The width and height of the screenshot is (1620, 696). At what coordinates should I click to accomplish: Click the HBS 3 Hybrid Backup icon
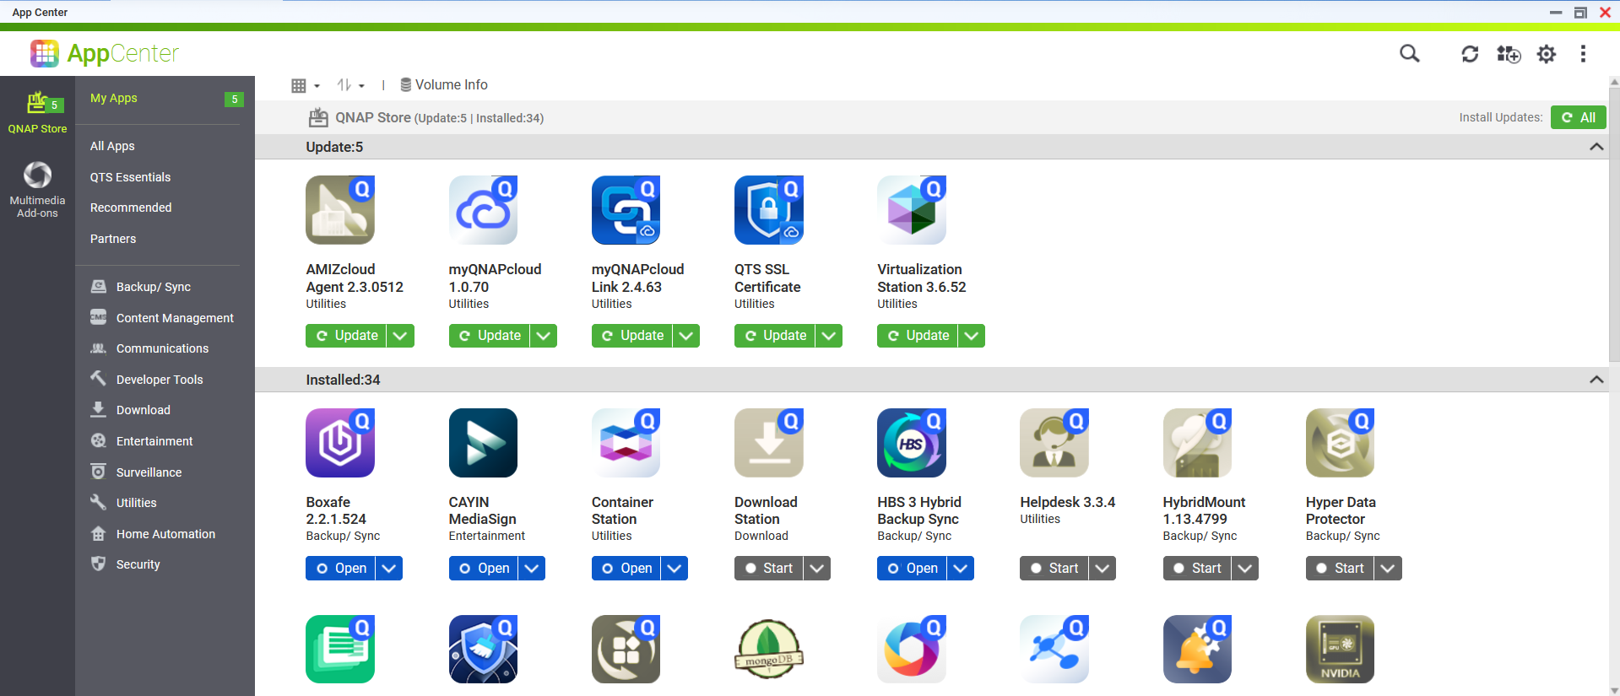(912, 443)
